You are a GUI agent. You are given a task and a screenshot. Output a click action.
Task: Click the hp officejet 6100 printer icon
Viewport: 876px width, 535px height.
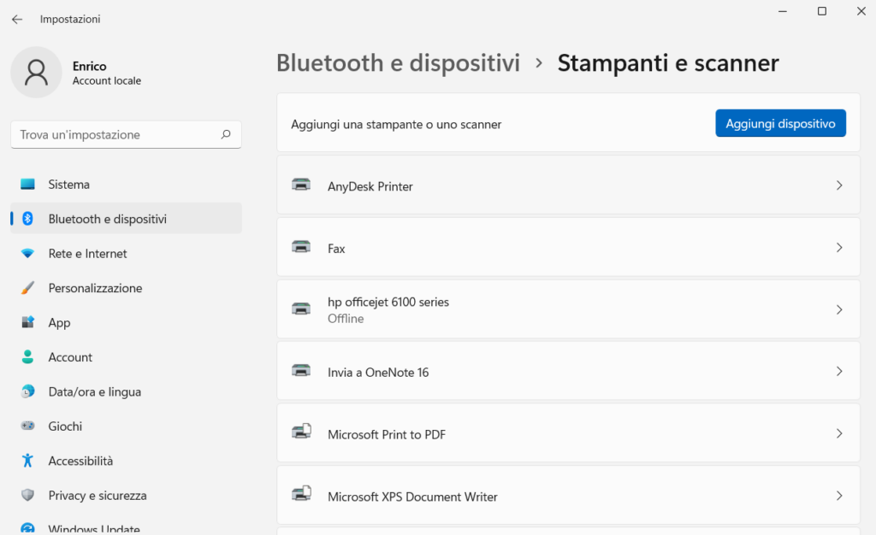[x=301, y=309]
